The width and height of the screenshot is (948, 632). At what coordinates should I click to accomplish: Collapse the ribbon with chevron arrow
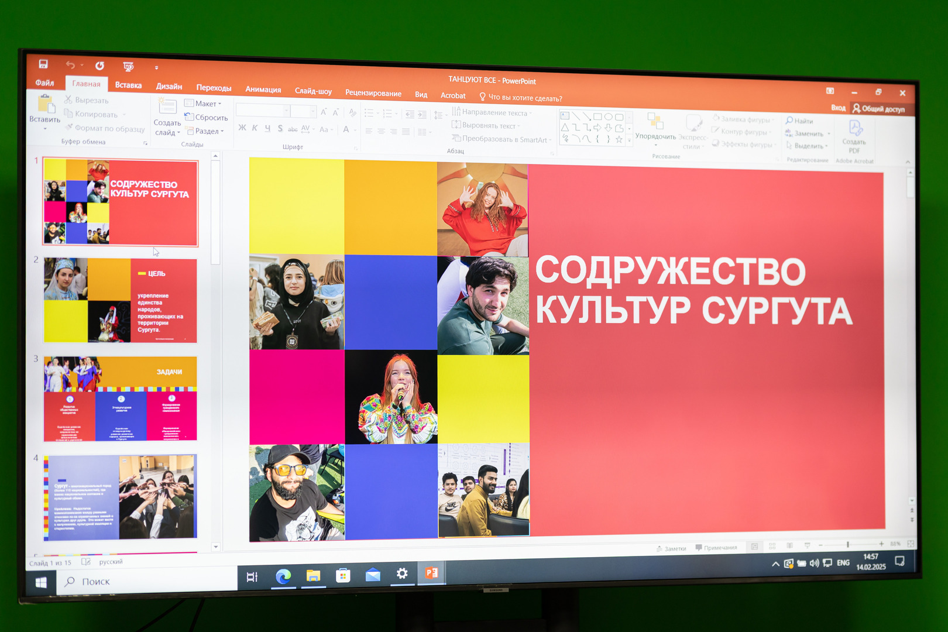click(x=908, y=162)
